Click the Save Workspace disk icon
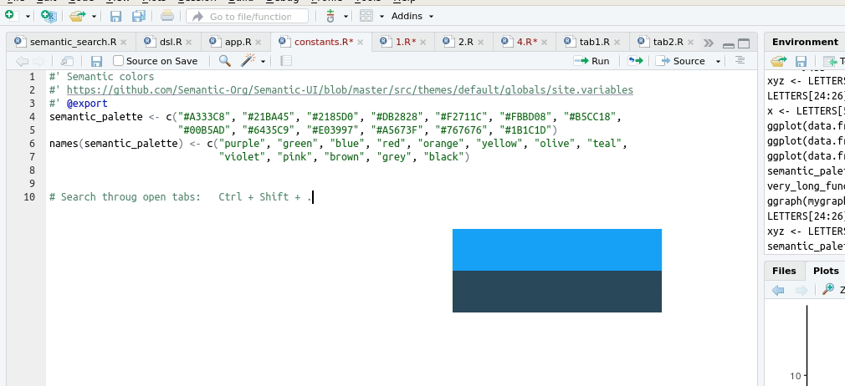The image size is (845, 386). pos(801,61)
